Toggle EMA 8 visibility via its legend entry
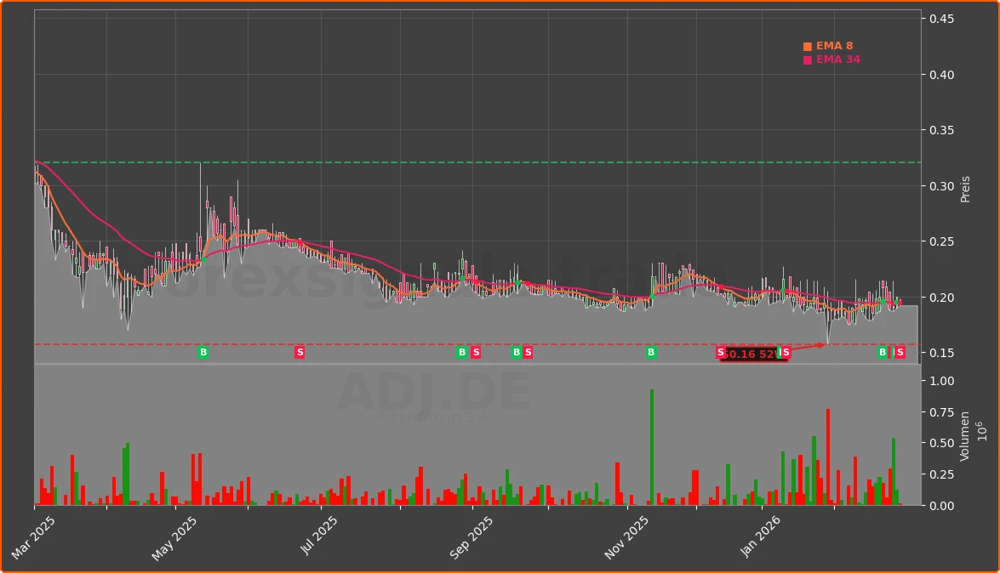Screen dimensions: 1000x573 (x=837, y=45)
